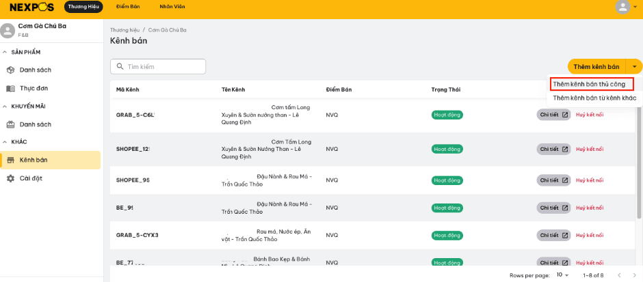Open the Thêm kênh bán dropdown arrow
The width and height of the screenshot is (643, 282).
point(634,66)
